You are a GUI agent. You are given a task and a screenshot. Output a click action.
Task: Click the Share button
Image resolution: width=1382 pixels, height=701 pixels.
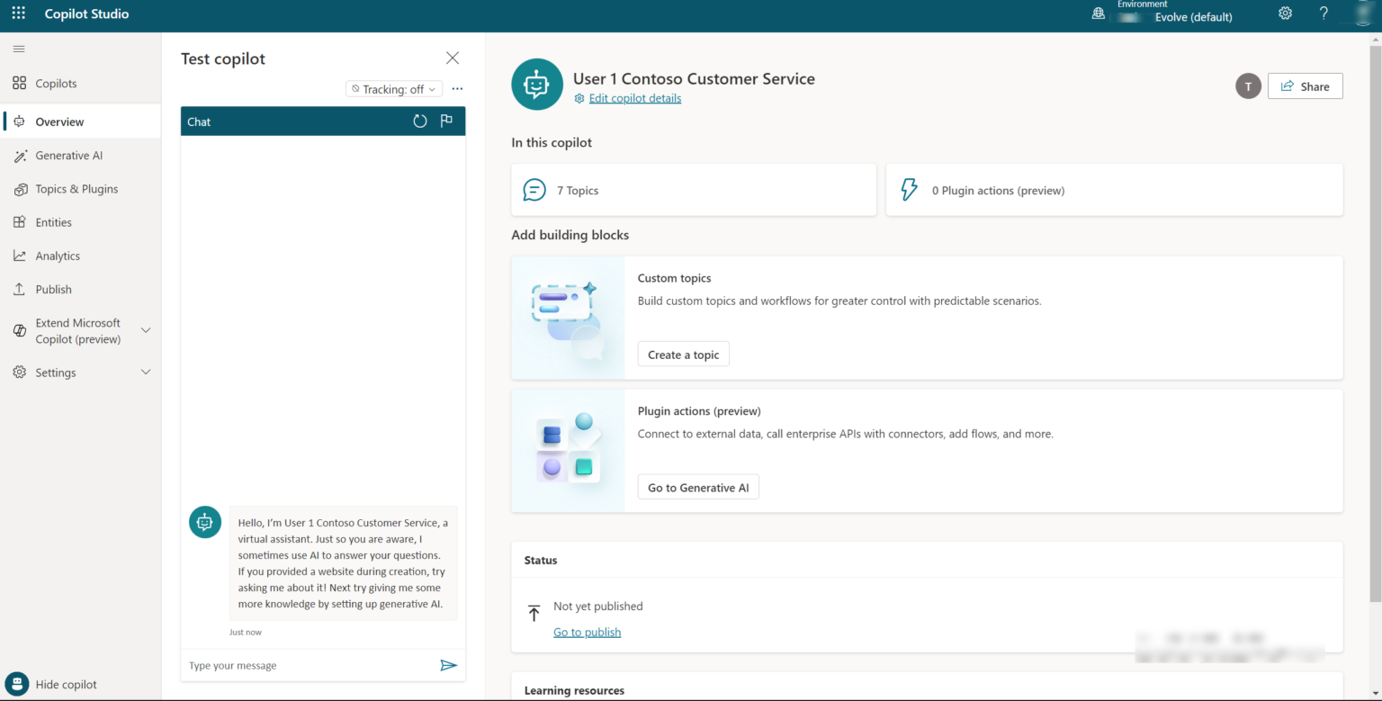tap(1305, 85)
